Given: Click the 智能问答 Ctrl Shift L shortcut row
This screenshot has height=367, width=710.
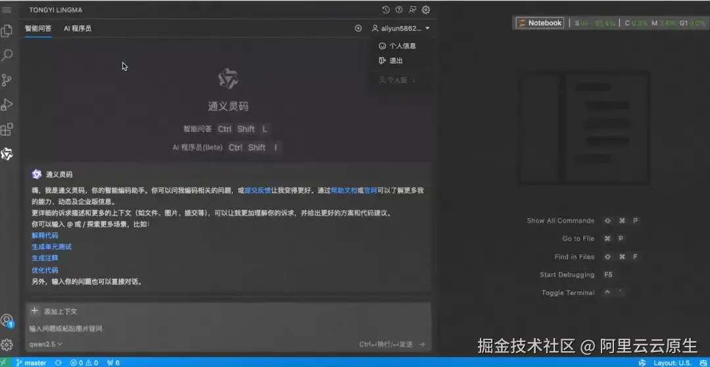Looking at the screenshot, I should 227,129.
